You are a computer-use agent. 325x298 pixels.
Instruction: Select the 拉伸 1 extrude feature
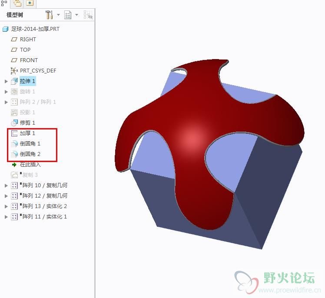(27, 81)
